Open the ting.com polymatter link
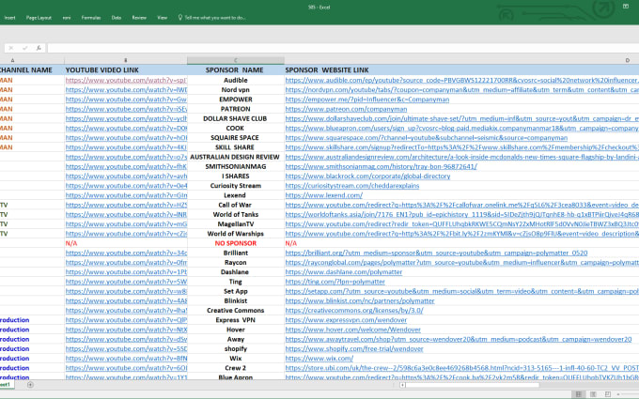This screenshot has height=399, width=639. pyautogui.click(x=335, y=282)
